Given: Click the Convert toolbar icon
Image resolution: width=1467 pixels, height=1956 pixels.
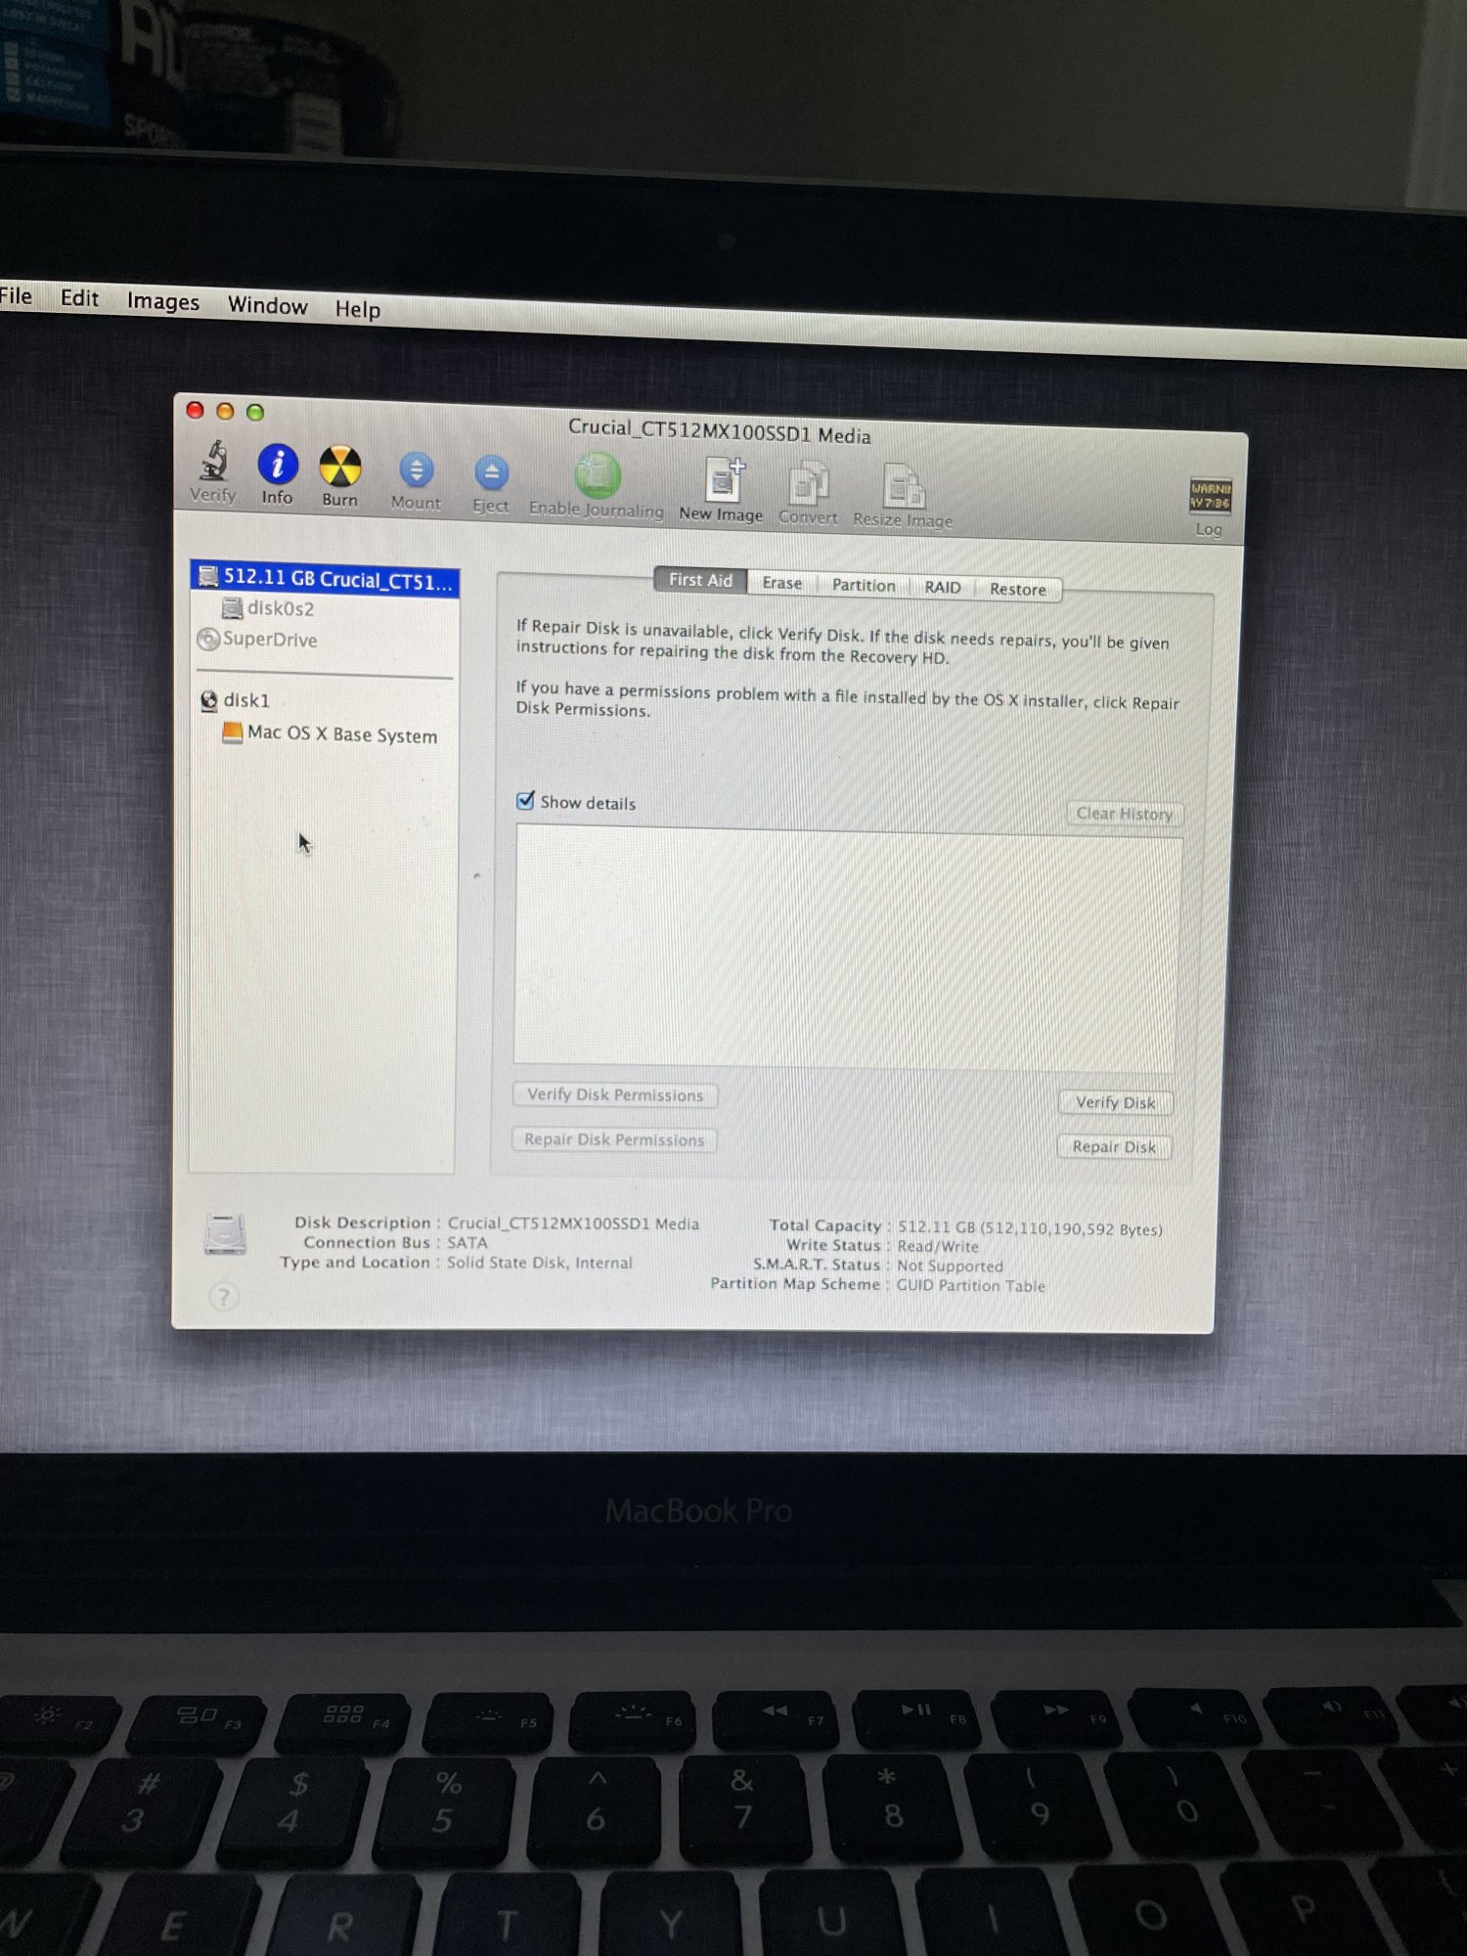Looking at the screenshot, I should 809,483.
